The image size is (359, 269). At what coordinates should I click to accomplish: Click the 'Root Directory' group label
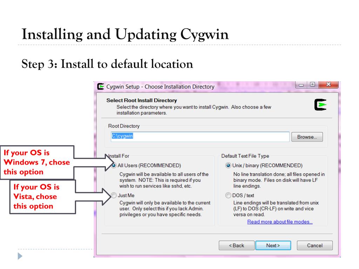point(124,126)
